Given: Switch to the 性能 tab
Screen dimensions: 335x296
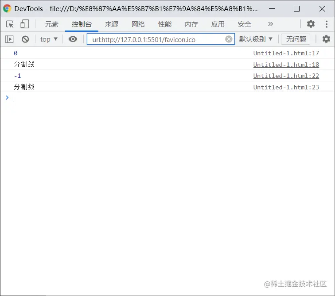Looking at the screenshot, I should click(165, 24).
